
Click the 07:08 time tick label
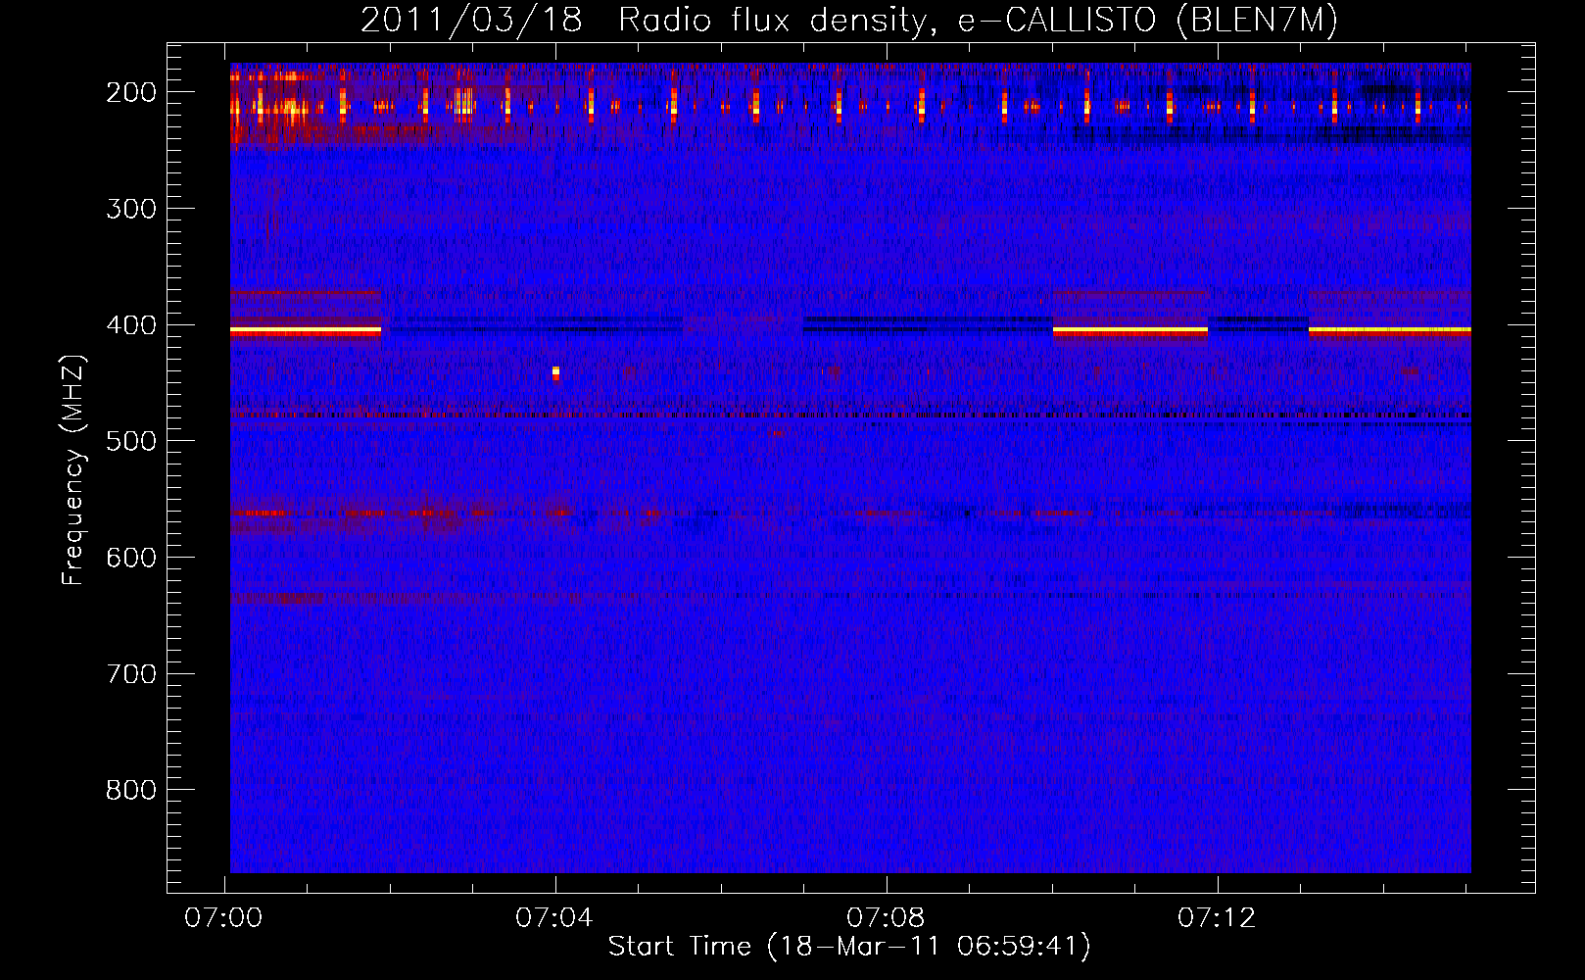pos(886,918)
